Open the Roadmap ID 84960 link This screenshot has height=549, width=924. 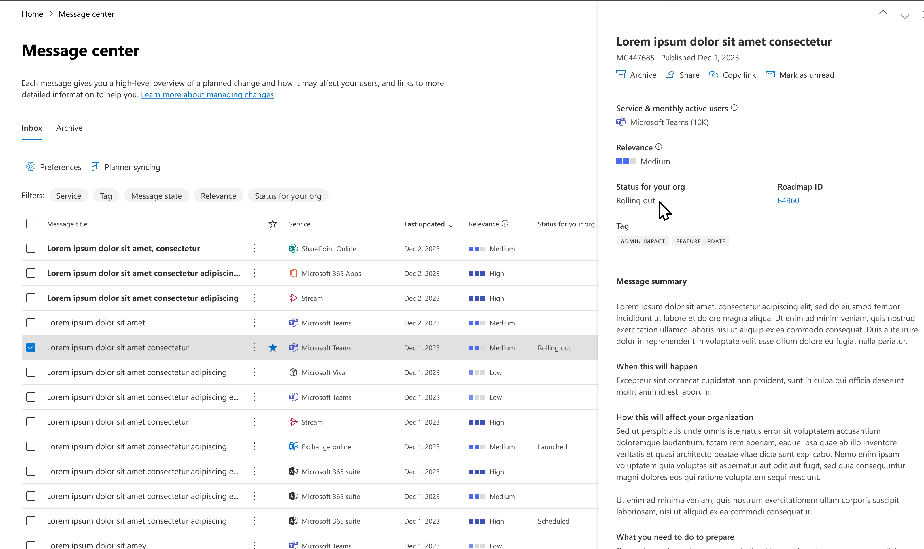click(x=787, y=201)
